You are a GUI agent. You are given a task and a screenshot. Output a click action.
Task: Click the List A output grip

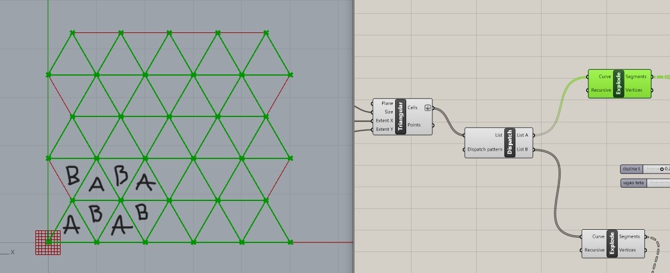[x=534, y=136]
